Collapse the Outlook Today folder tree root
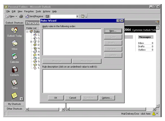The image size is (165, 121). pos(27,32)
